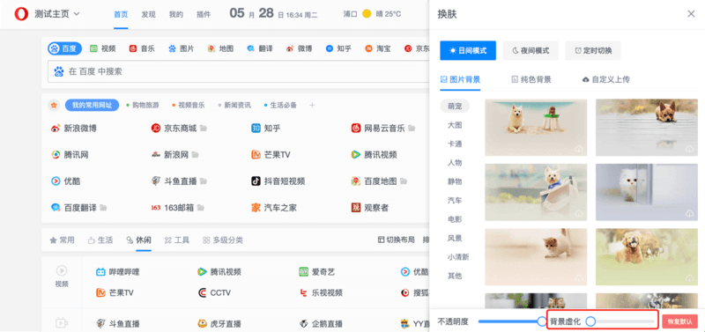Click the favorites star icon
Screen dimensions: 705x332
[x=54, y=105]
